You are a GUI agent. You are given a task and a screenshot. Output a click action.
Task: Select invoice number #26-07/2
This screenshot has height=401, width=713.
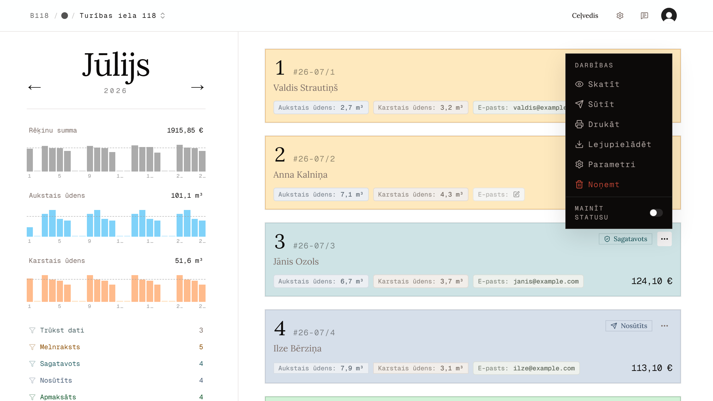coord(314,159)
